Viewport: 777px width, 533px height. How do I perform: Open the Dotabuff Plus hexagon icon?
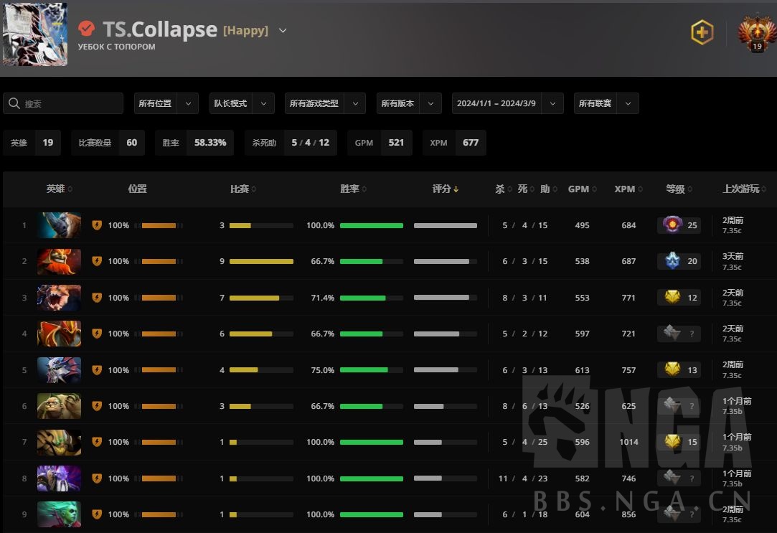coord(702,32)
